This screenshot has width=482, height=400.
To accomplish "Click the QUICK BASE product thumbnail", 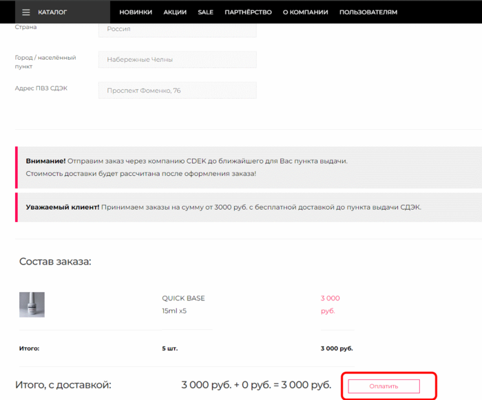I will pyautogui.click(x=32, y=304).
